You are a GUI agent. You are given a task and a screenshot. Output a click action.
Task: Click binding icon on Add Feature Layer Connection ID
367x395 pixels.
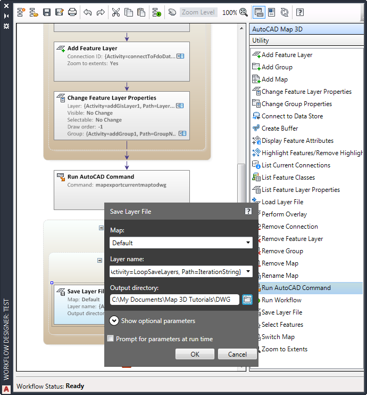point(180,56)
